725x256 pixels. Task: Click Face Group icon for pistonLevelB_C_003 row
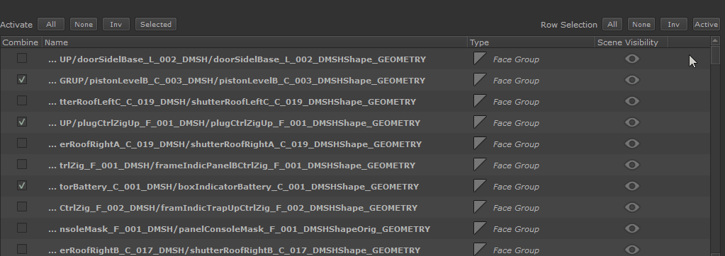[480, 80]
